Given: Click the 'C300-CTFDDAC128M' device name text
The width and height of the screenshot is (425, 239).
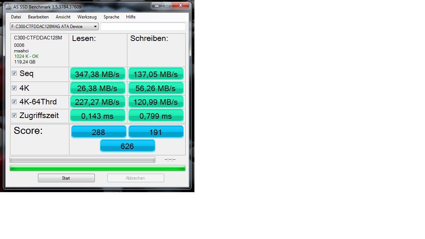Looking at the screenshot, I should (x=38, y=38).
